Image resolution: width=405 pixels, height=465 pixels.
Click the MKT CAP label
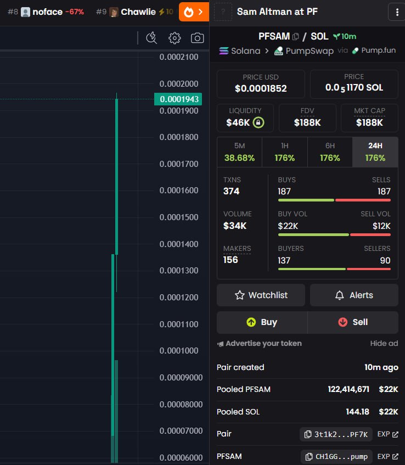[x=369, y=111]
